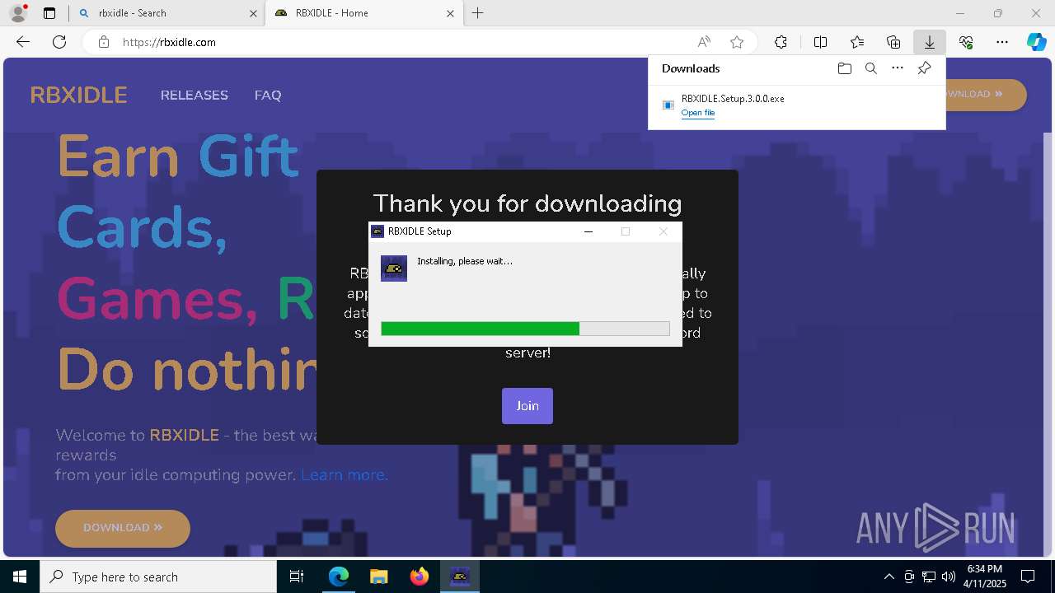Click Open file link for setup
The width and height of the screenshot is (1055, 593).
tap(698, 113)
